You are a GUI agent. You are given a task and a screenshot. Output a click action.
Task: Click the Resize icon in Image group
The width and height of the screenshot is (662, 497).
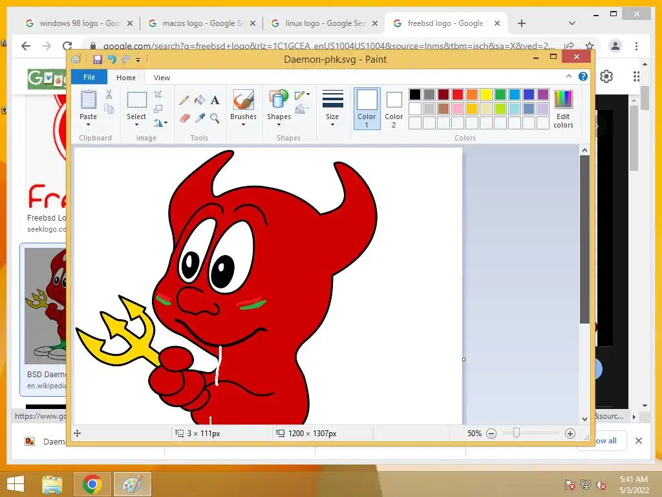click(158, 109)
